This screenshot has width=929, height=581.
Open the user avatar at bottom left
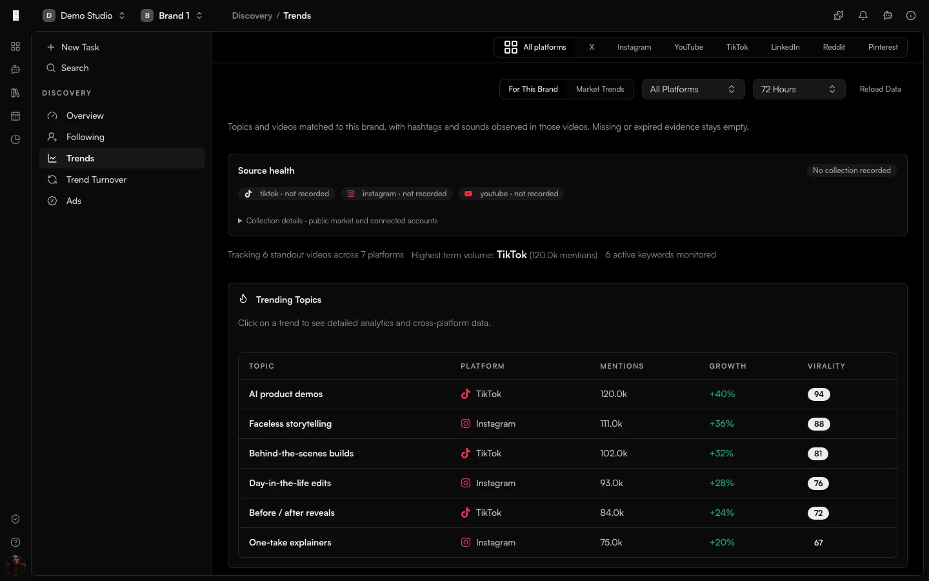coord(15,566)
